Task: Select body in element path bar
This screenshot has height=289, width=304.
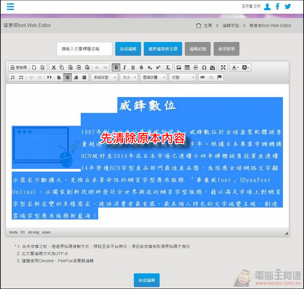Action: coord(14,232)
